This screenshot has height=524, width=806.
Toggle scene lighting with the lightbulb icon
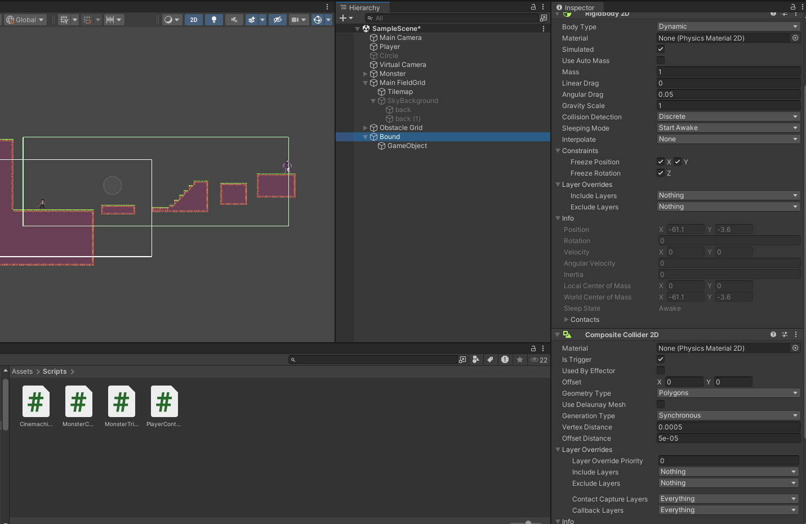[214, 20]
